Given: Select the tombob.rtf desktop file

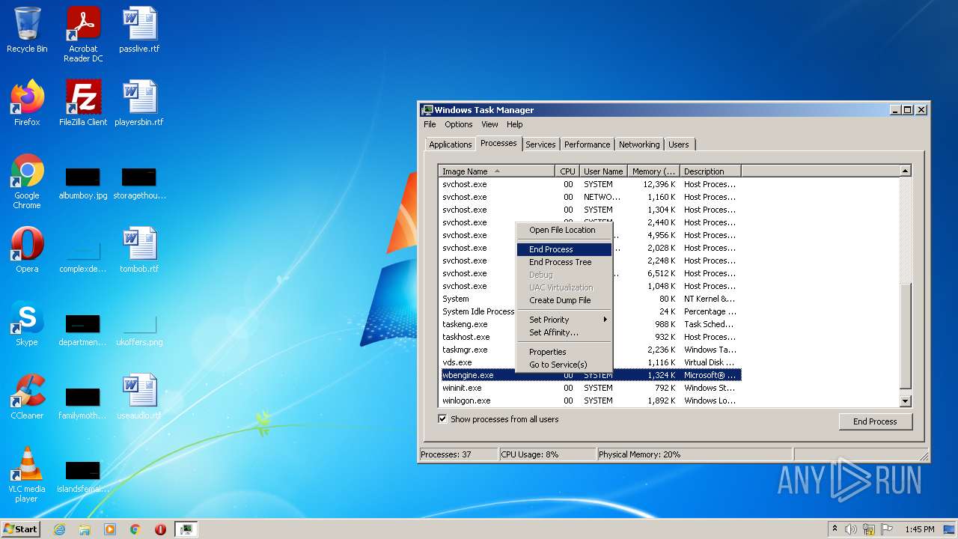Looking at the screenshot, I should click(139, 250).
